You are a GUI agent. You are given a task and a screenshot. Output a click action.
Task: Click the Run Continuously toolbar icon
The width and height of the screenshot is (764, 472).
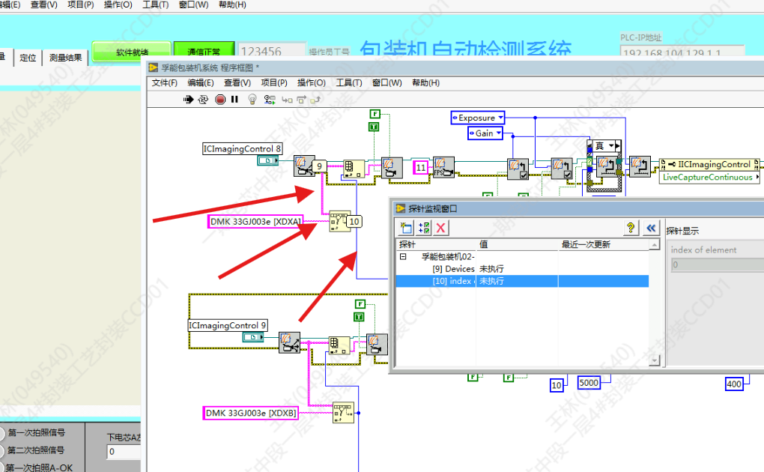point(203,100)
